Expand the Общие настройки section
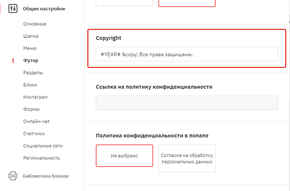 pyautogui.click(x=44, y=8)
